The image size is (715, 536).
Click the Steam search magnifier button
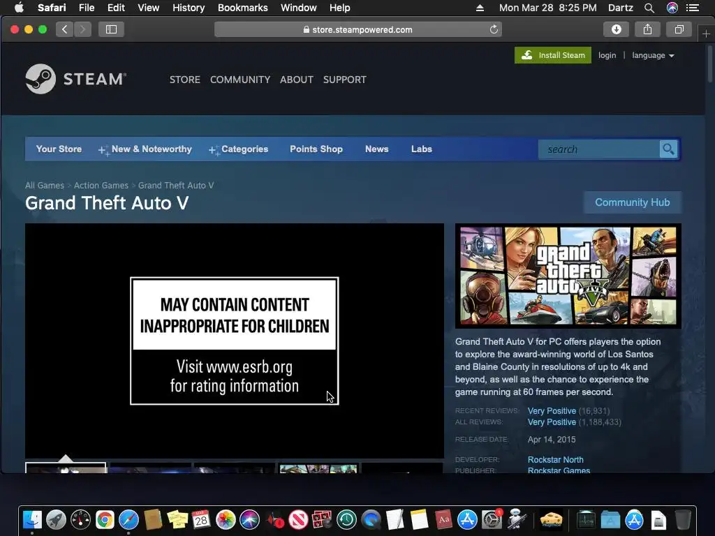pos(668,149)
